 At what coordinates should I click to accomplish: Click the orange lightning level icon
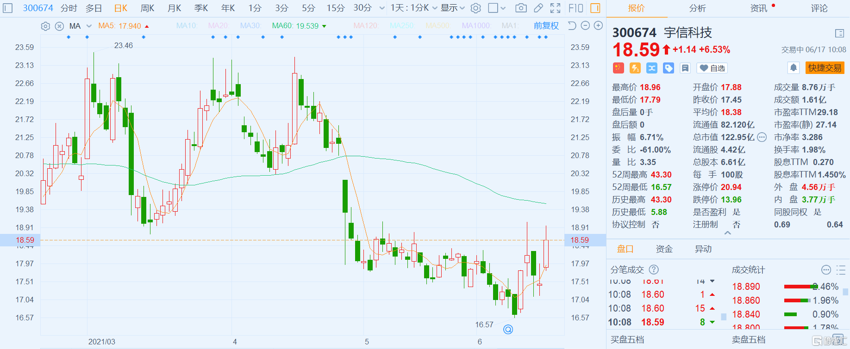(635, 68)
